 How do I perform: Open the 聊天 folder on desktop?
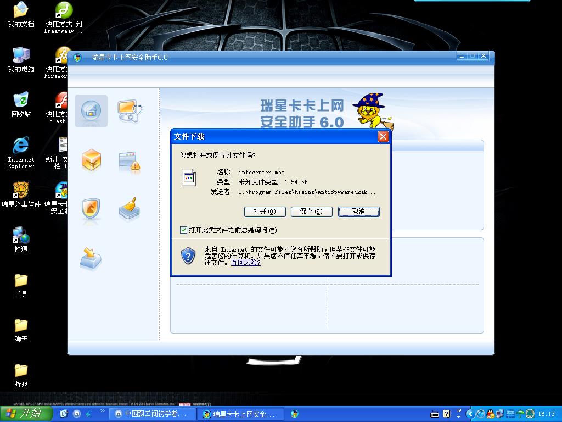click(x=21, y=330)
